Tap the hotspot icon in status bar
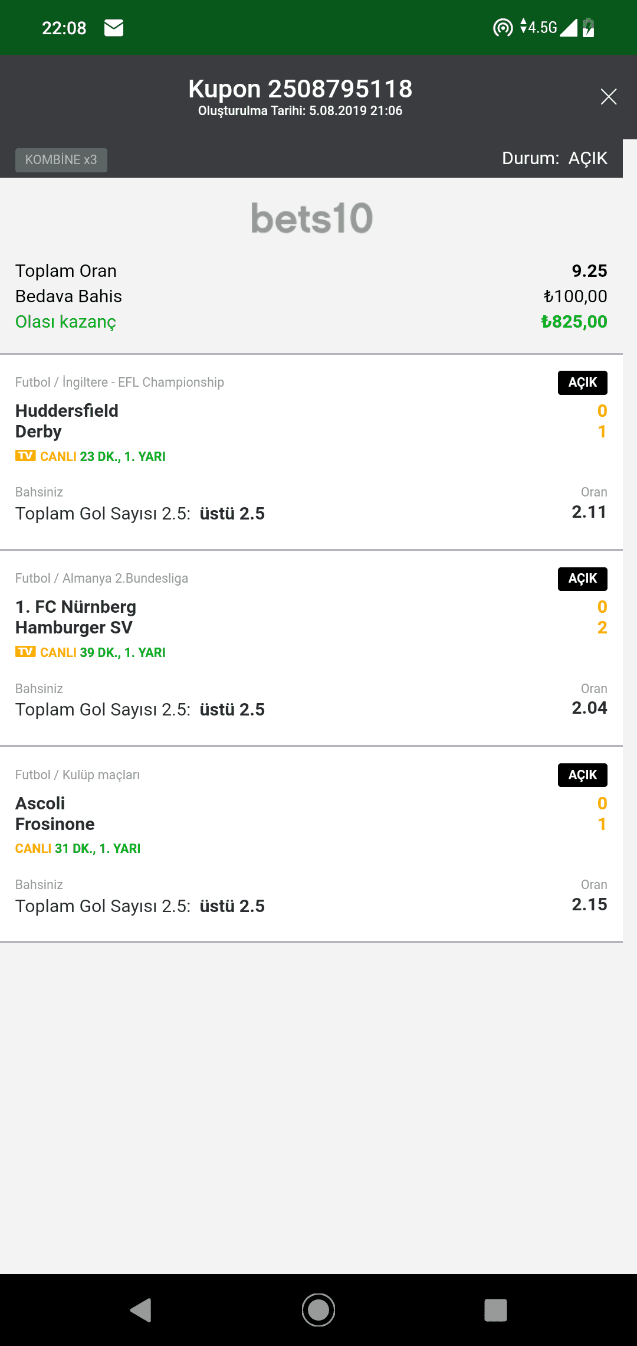The height and width of the screenshot is (1346, 637). [x=503, y=28]
